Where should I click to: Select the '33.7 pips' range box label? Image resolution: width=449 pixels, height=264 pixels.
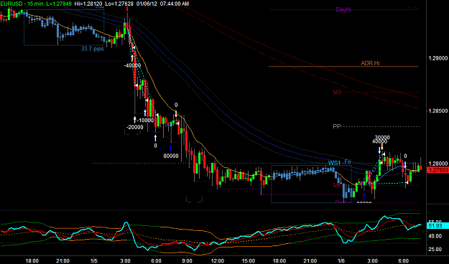click(x=92, y=49)
